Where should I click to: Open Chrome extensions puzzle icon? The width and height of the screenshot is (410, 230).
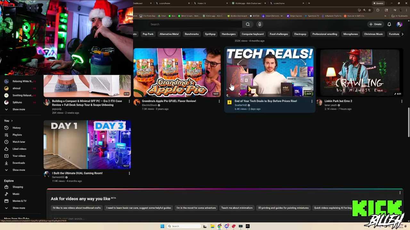click(x=378, y=10)
